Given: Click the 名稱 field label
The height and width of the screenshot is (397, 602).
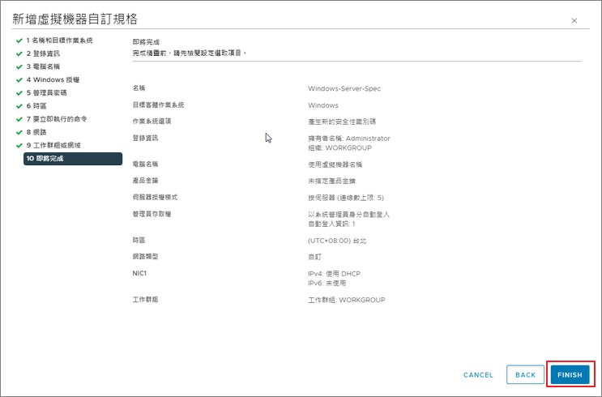Looking at the screenshot, I should click(x=139, y=88).
